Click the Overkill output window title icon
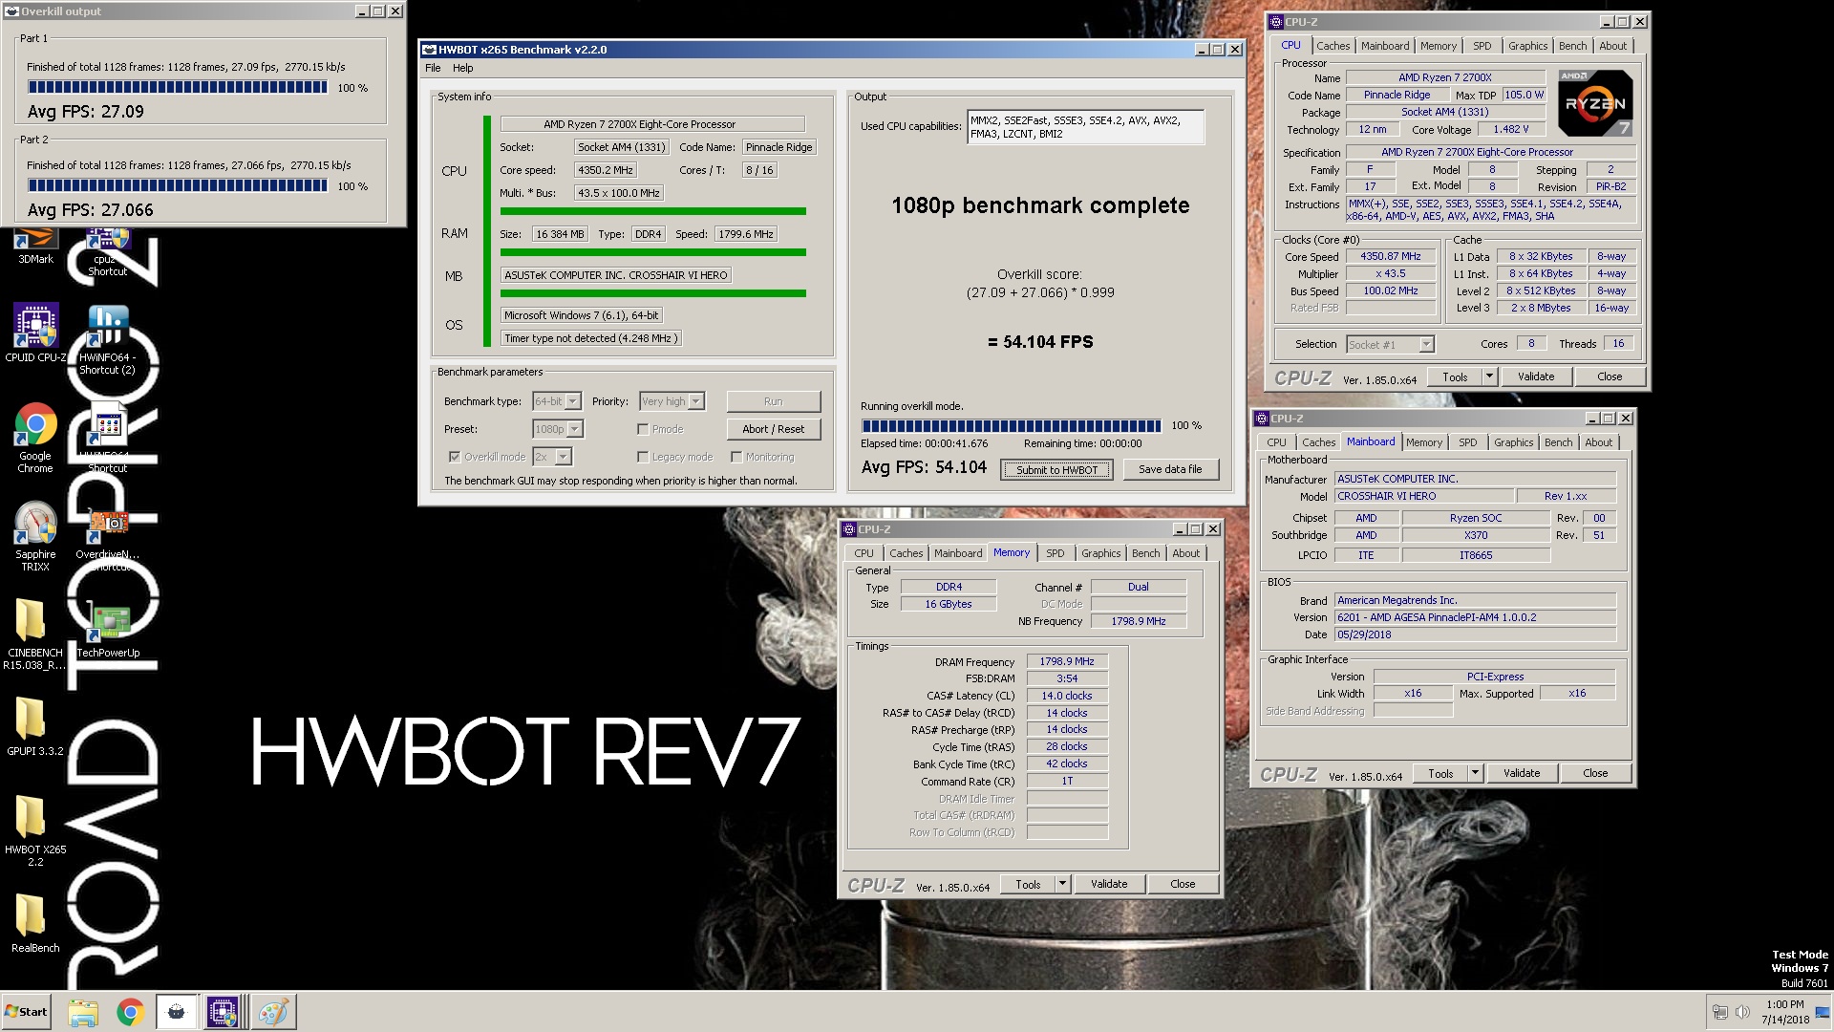 click(12, 11)
